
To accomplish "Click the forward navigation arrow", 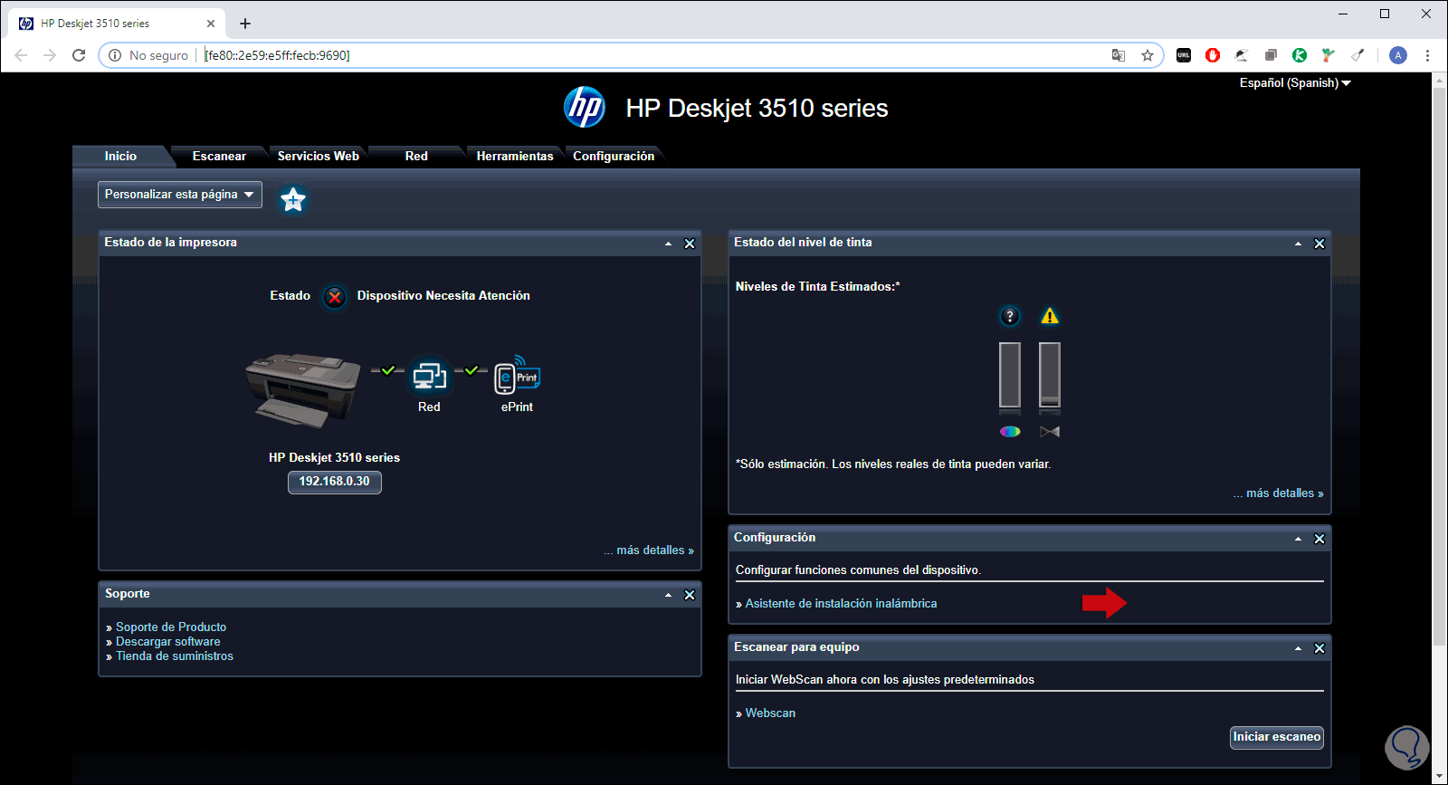I will (x=50, y=55).
